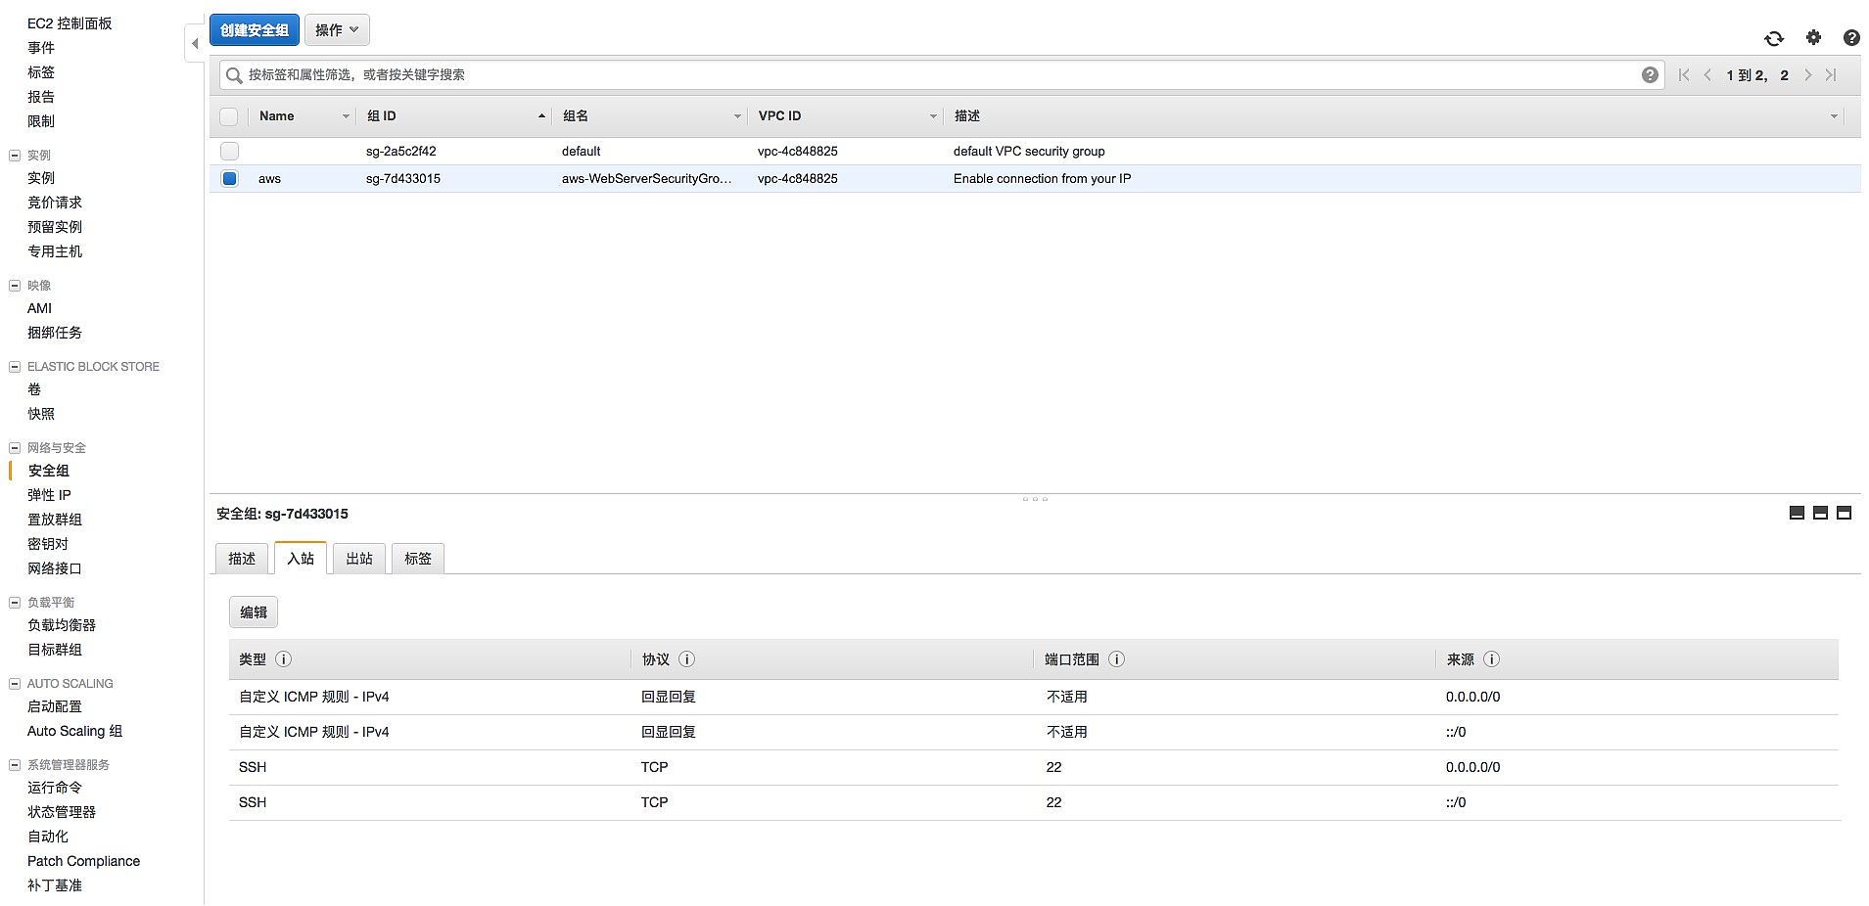Click the 创建安全组 button

tap(255, 30)
